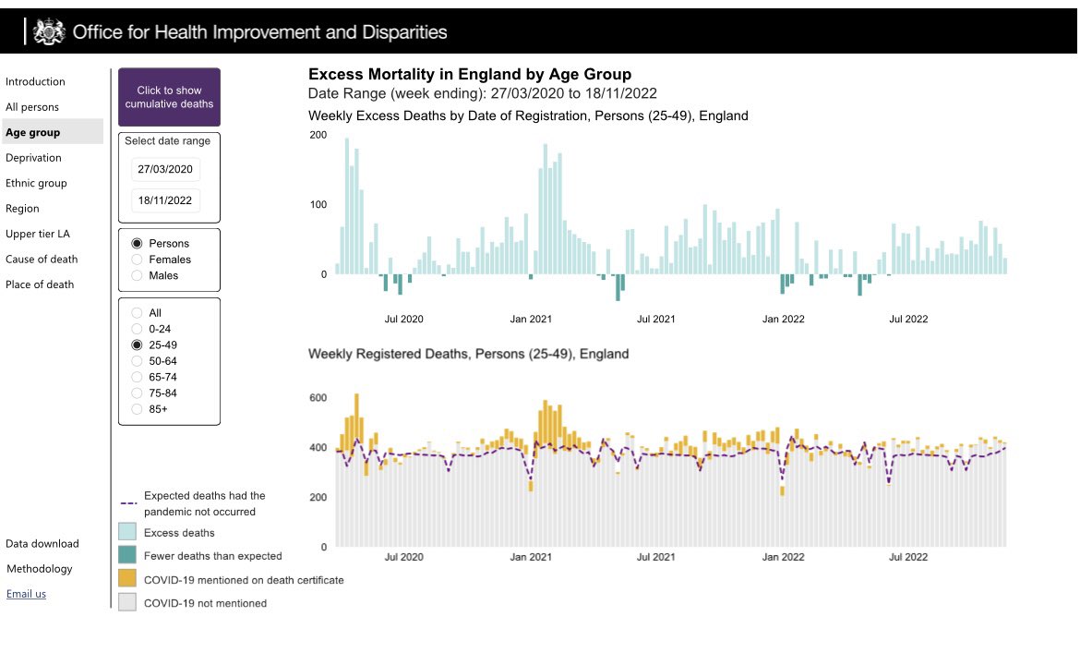1080x665 pixels.
Task: Open the Data download page
Action: (42, 544)
